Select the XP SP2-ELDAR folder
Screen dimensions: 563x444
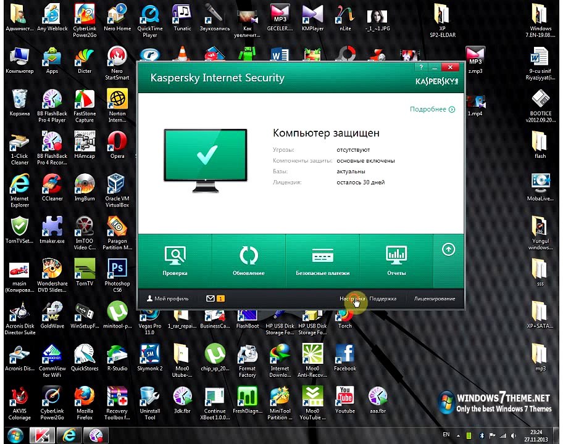point(443,21)
